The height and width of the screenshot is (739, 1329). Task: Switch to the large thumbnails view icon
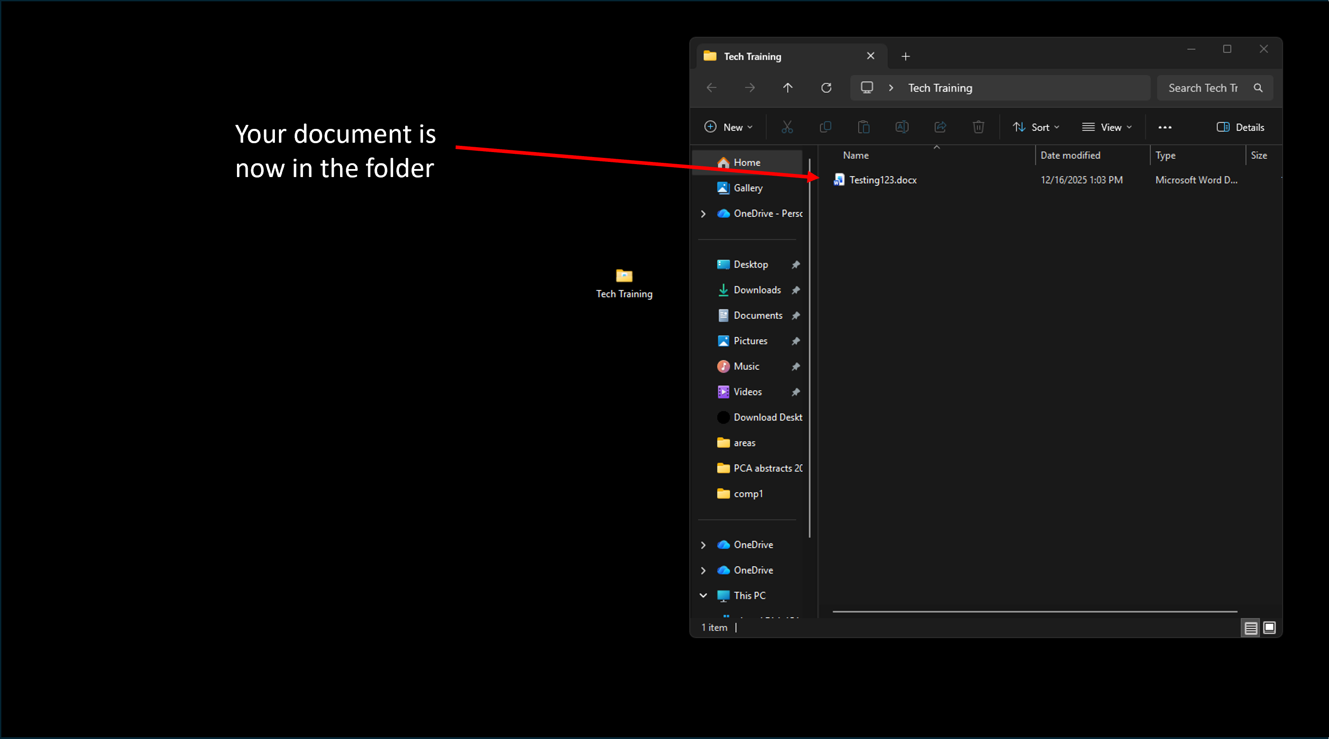pos(1269,628)
